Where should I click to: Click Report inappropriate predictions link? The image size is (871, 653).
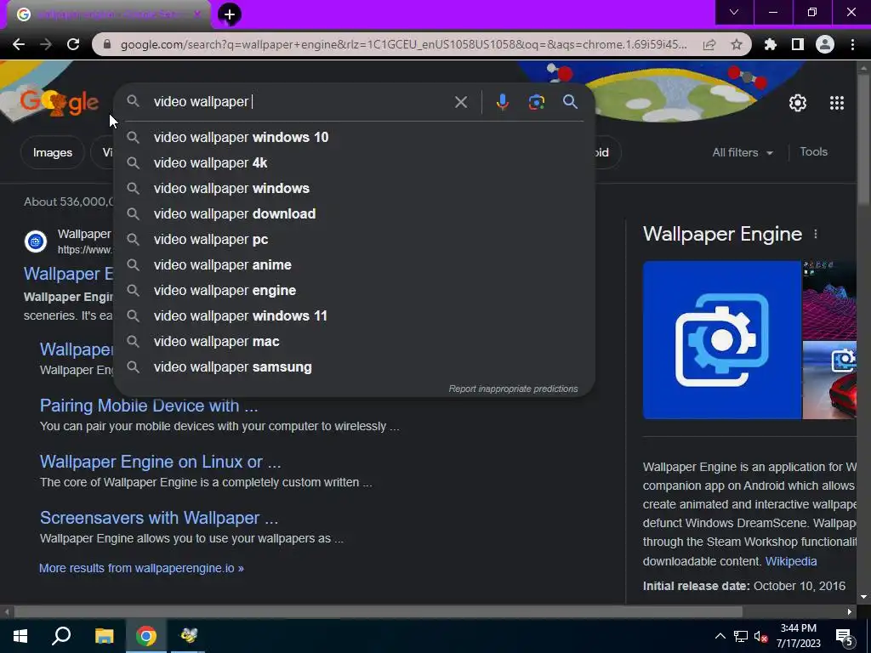[x=513, y=389]
